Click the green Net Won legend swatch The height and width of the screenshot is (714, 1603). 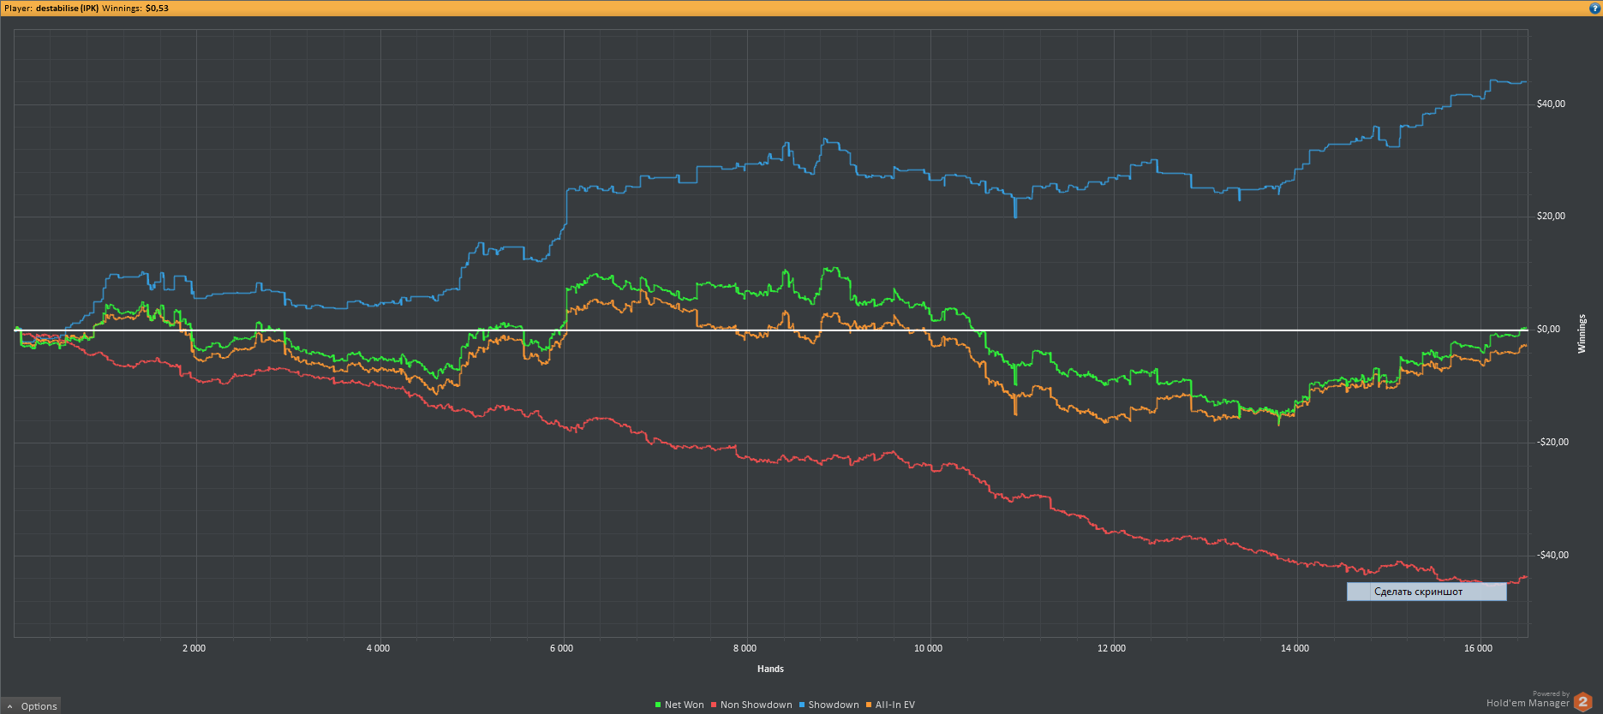[658, 705]
